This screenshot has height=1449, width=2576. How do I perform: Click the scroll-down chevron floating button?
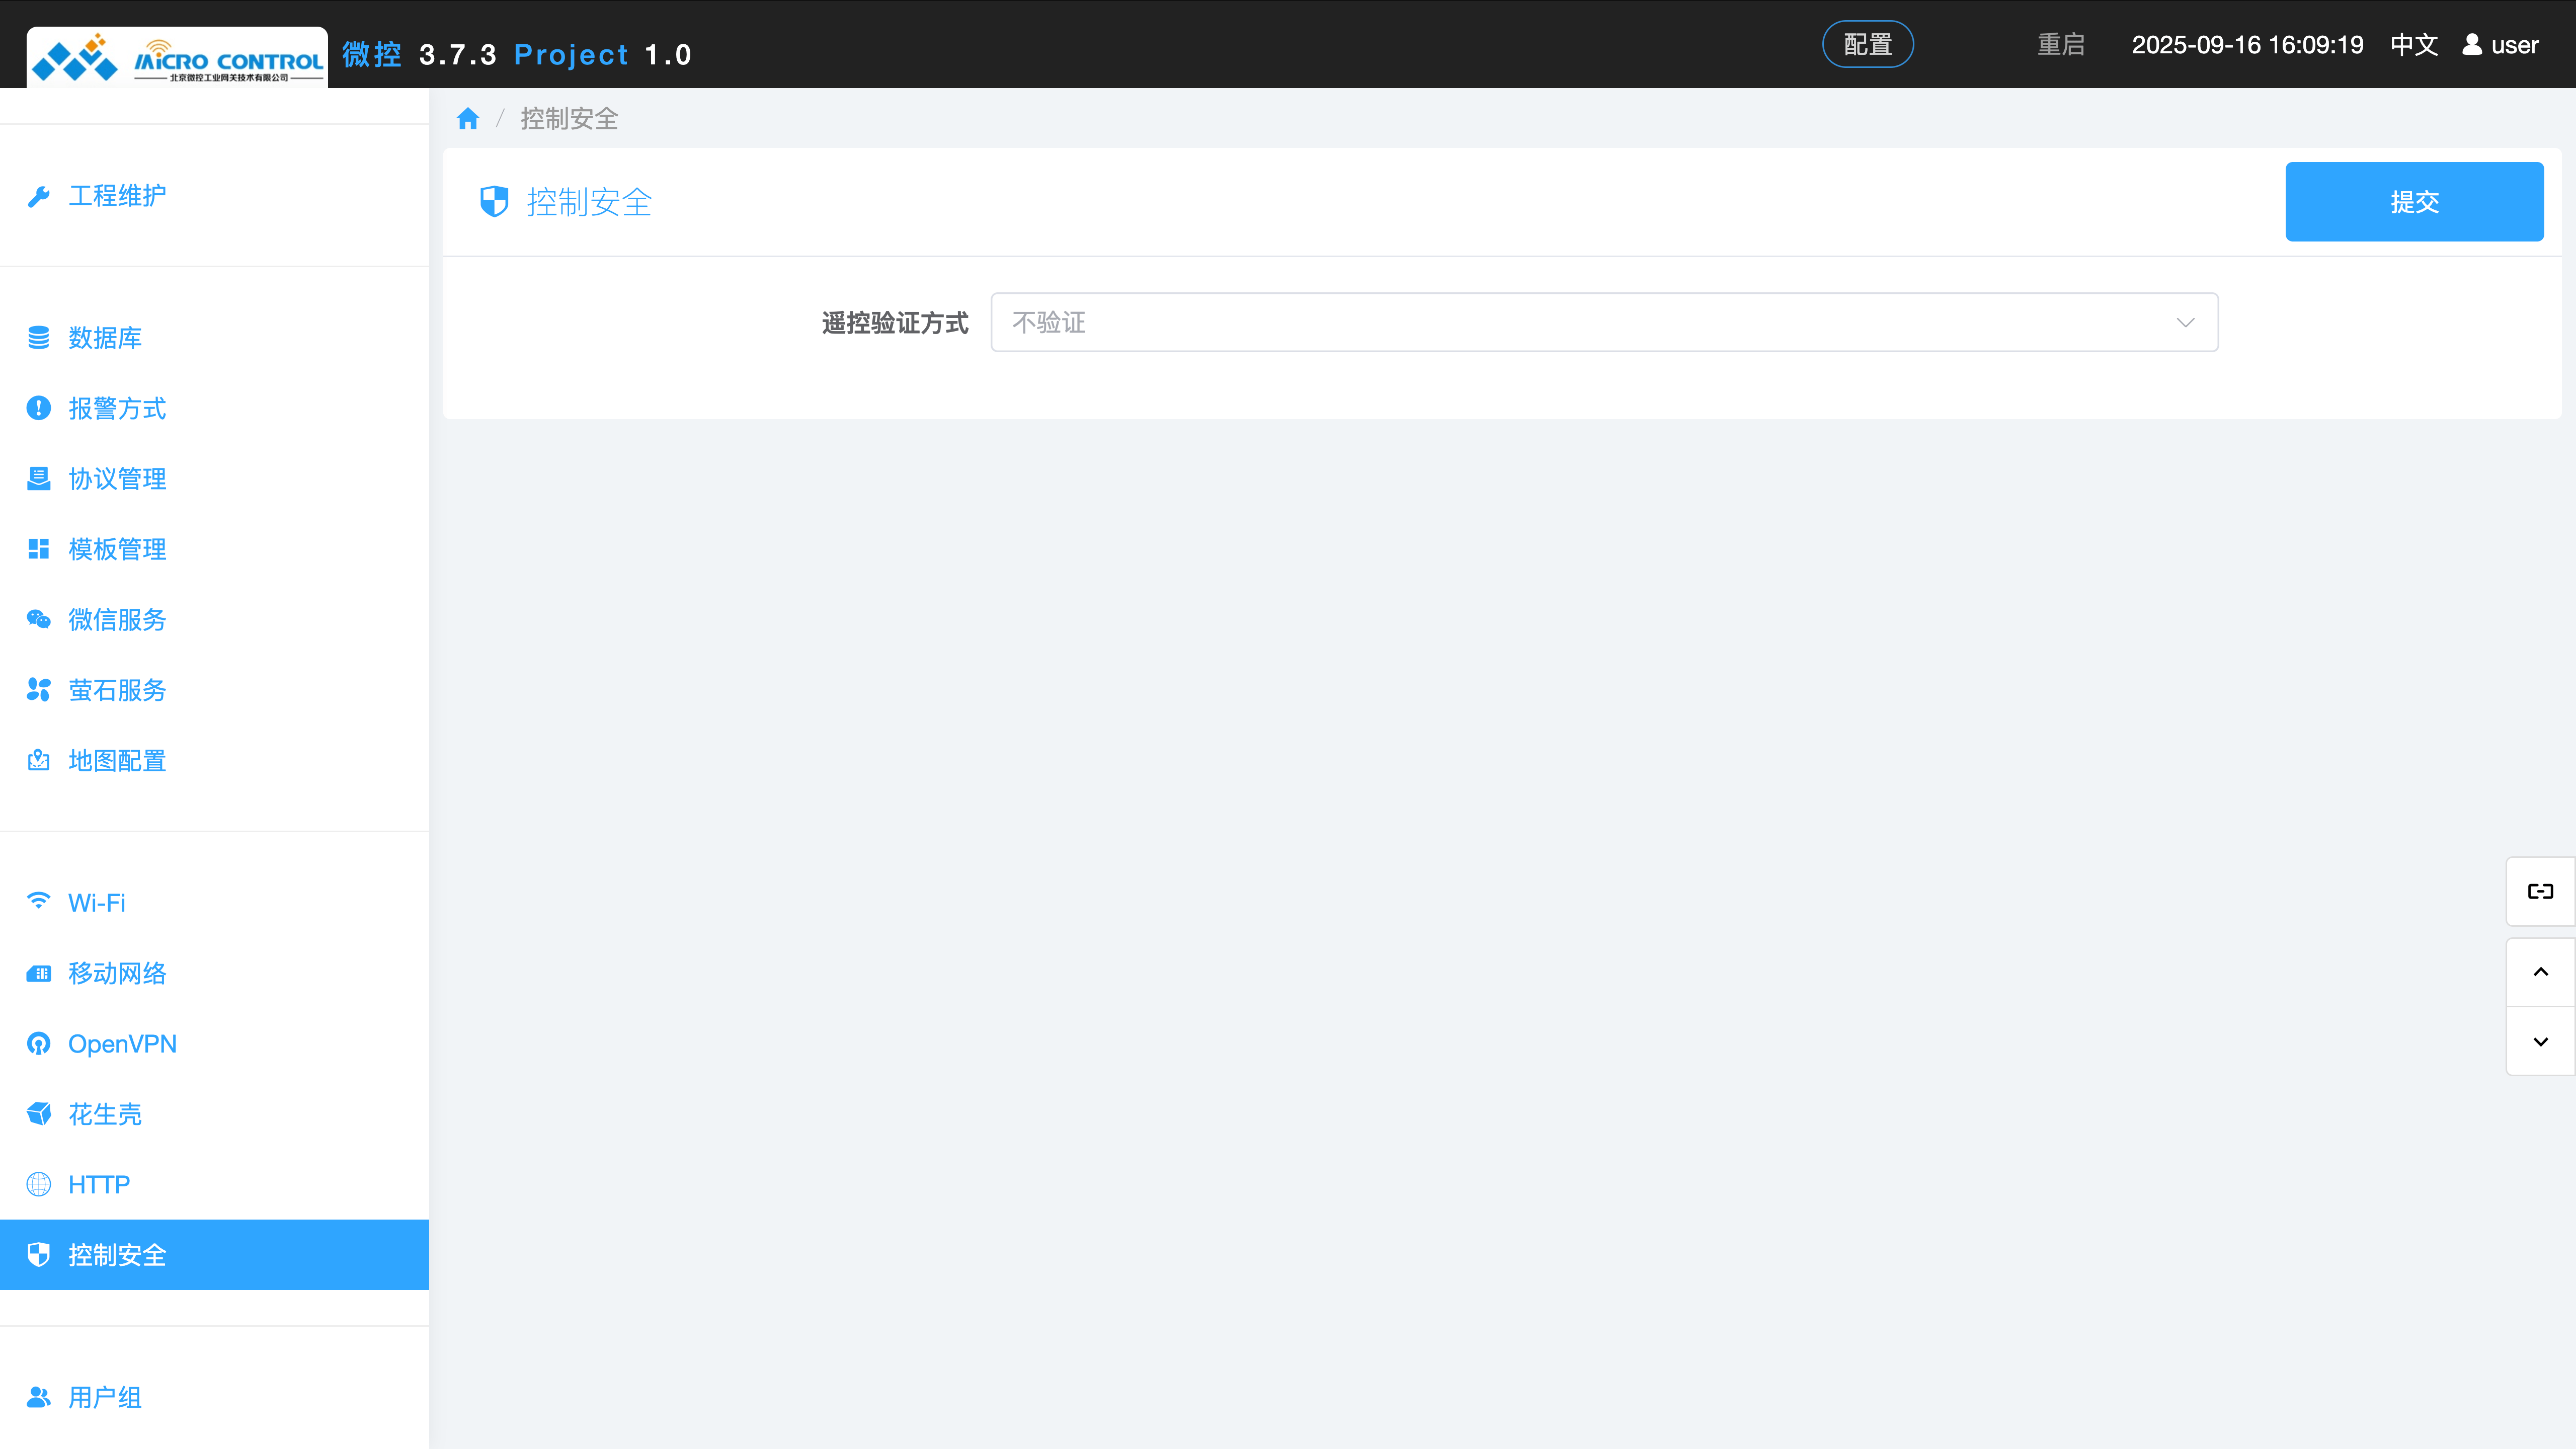pyautogui.click(x=2540, y=1042)
